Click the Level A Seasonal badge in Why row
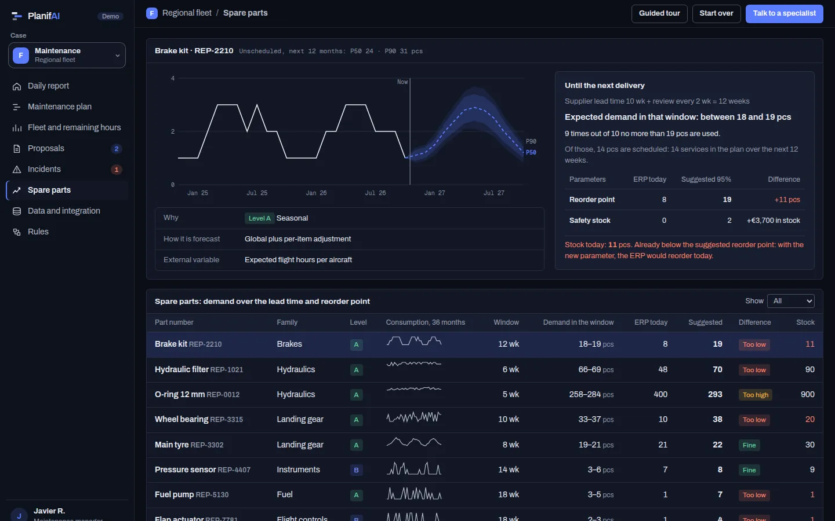The image size is (835, 521). 259,218
